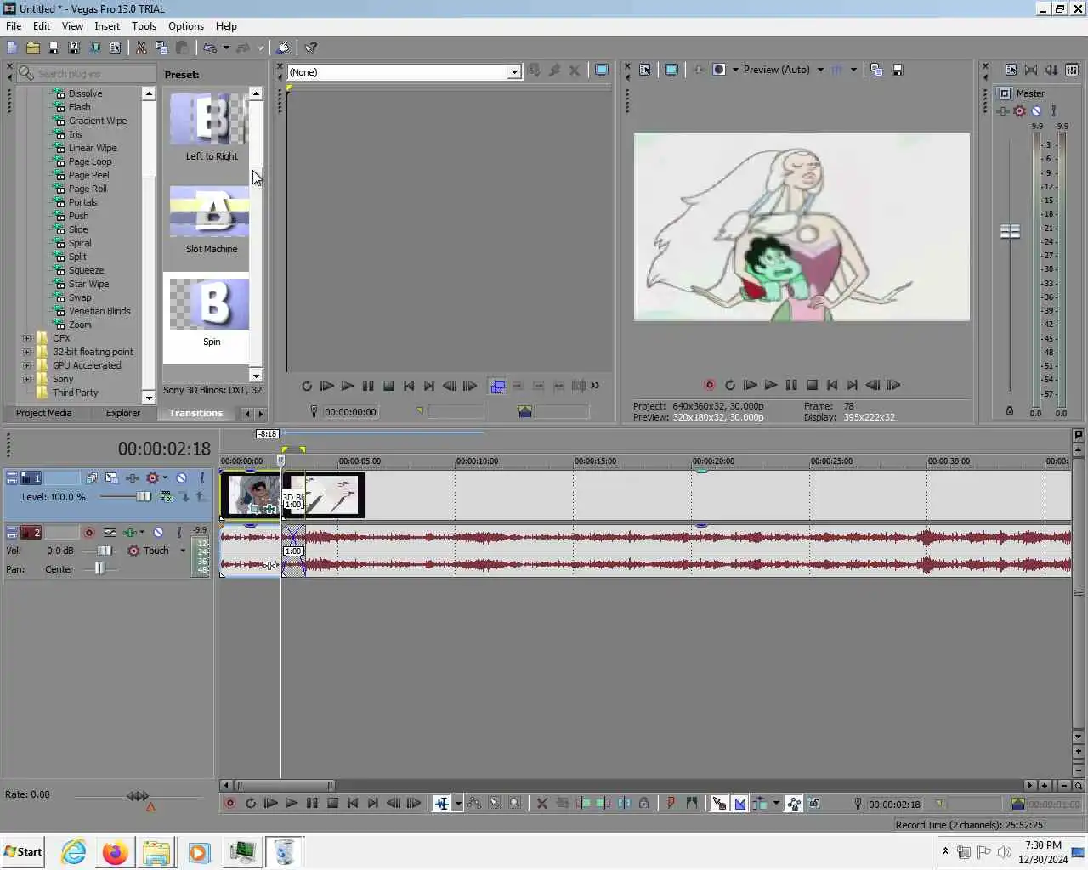Viewport: 1088px width, 870px height.
Task: Open the Recycle Bin taskbar icon
Action: pyautogui.click(x=285, y=852)
